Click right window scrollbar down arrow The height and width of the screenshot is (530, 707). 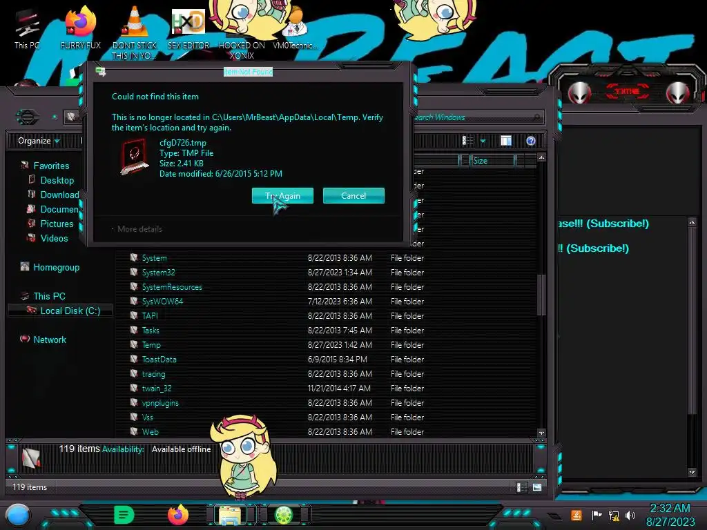(x=692, y=472)
